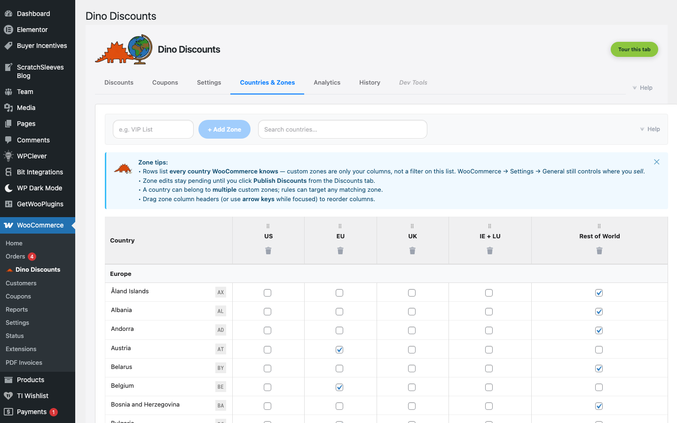The width and height of the screenshot is (677, 423).
Task: Click the Add Zone button
Action: (x=224, y=129)
